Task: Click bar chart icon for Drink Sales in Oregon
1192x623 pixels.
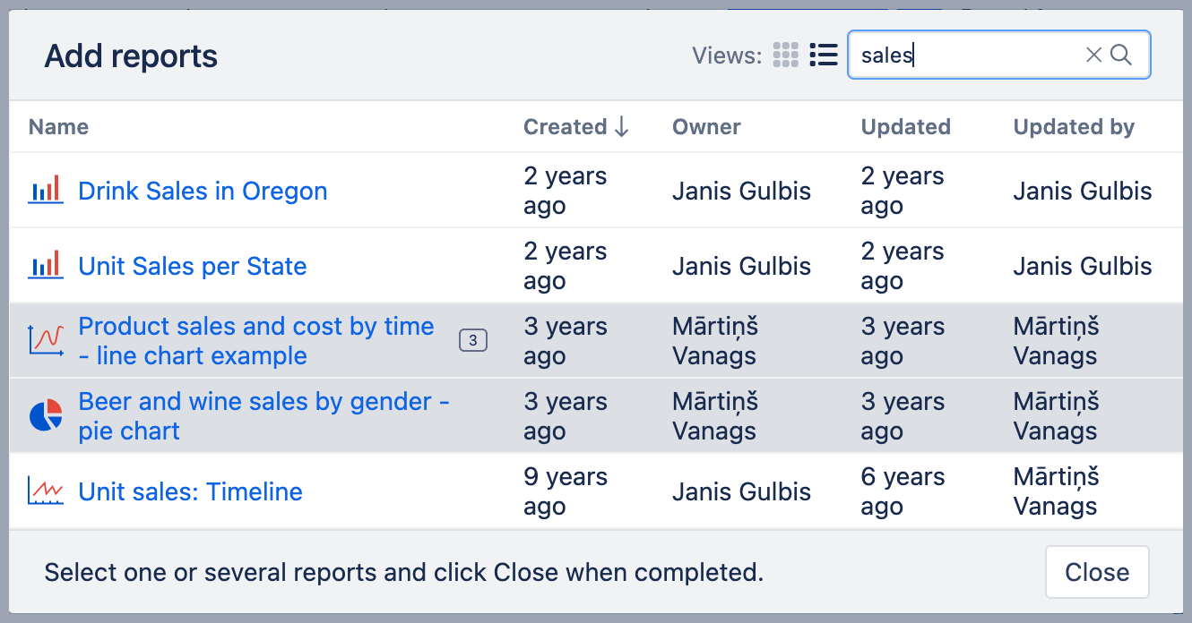Action: [46, 191]
